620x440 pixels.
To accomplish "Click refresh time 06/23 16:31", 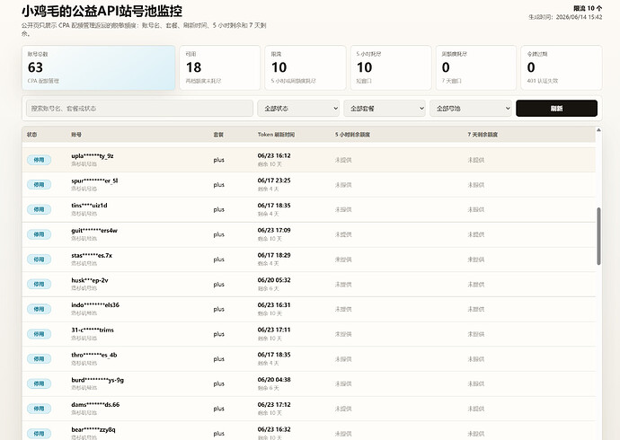I will (x=274, y=305).
